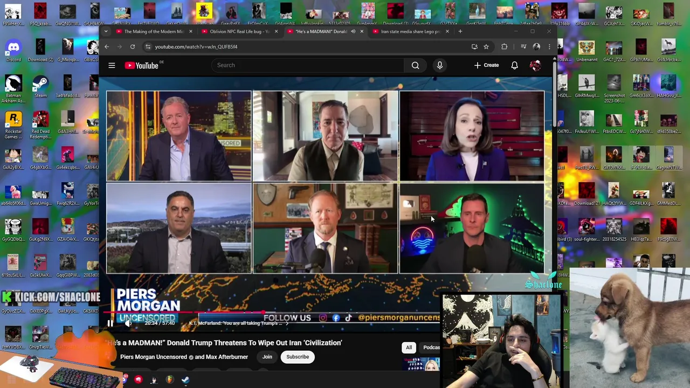Go back with the browser back arrow
This screenshot has width=690, height=388.
coord(107,47)
